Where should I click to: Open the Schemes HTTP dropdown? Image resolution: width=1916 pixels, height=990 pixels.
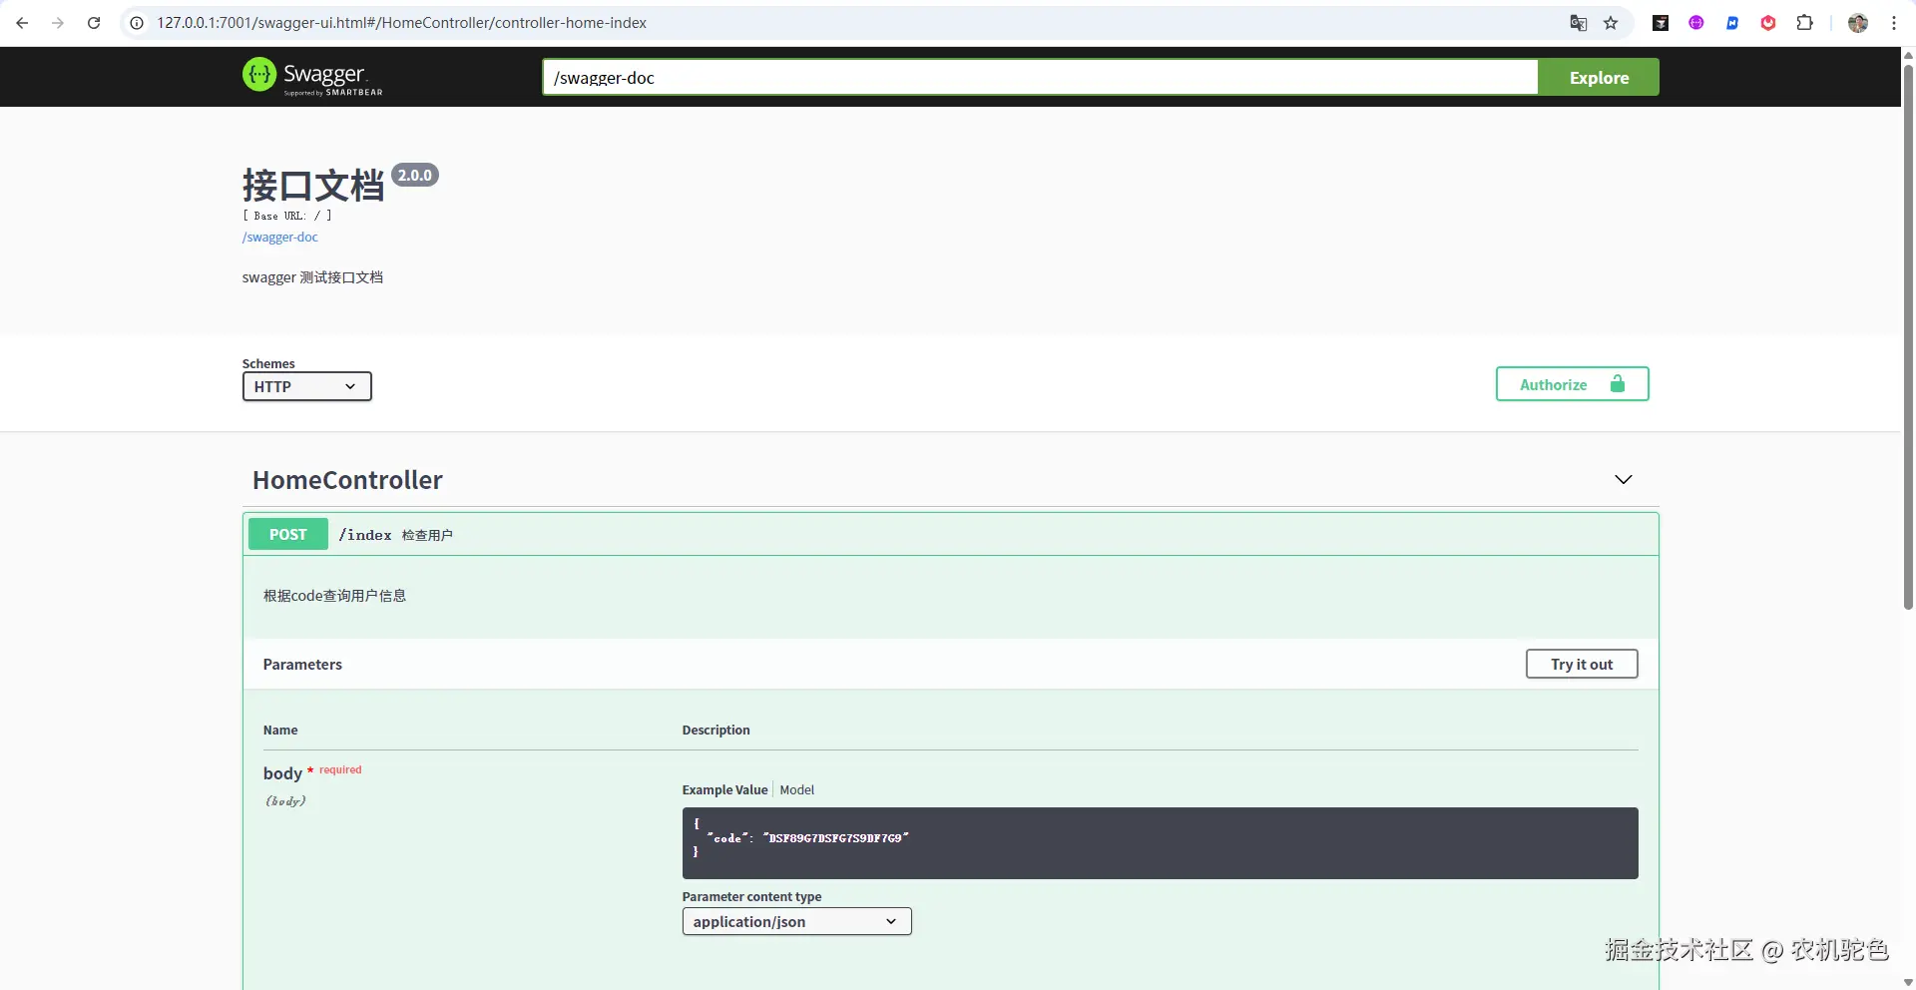click(x=306, y=386)
